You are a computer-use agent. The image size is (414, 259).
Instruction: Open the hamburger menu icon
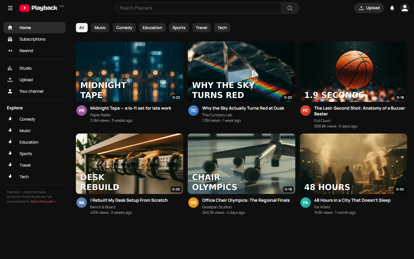[x=10, y=8]
